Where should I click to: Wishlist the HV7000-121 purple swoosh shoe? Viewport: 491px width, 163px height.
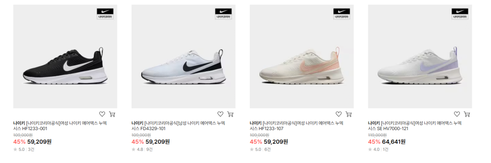[x=457, y=114]
